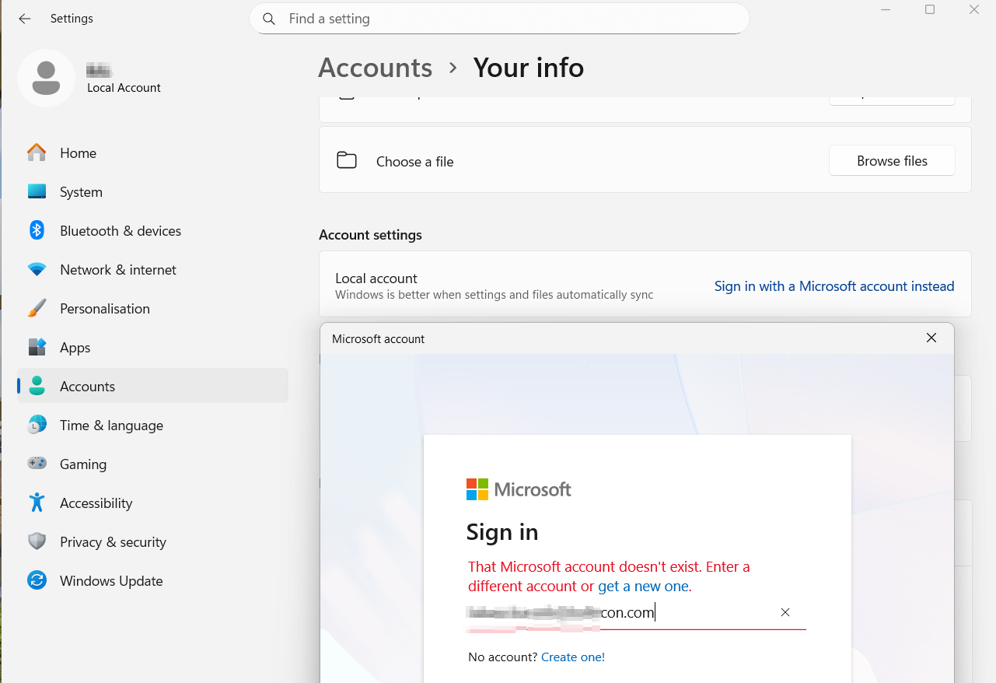Click the Time & language globe icon
The width and height of the screenshot is (996, 683).
37,426
